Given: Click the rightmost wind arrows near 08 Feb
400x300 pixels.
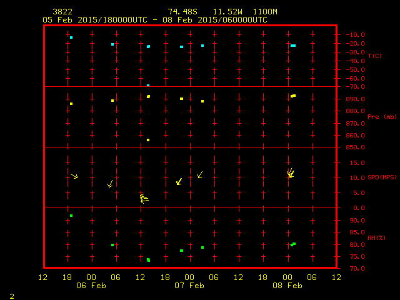Looking at the screenshot, I should [291, 173].
